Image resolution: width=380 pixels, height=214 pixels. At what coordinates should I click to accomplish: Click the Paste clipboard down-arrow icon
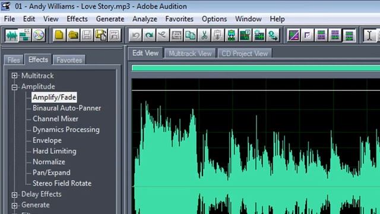(218, 36)
